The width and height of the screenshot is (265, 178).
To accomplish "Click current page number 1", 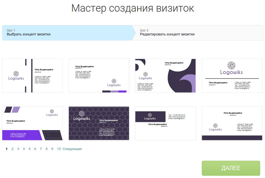I will [7, 149].
